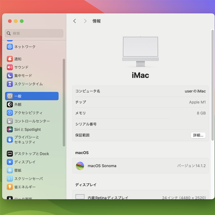Select the 通知 notifications bell icon
Viewport: 215px width, 215px height.
[10, 59]
